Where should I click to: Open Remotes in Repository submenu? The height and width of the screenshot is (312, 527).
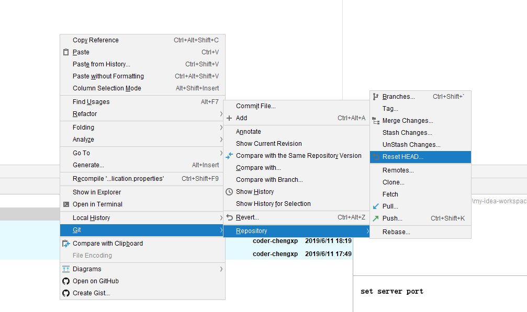click(420, 170)
